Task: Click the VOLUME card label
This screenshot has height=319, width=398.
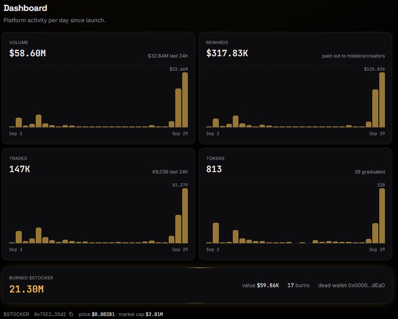Action: tap(19, 42)
